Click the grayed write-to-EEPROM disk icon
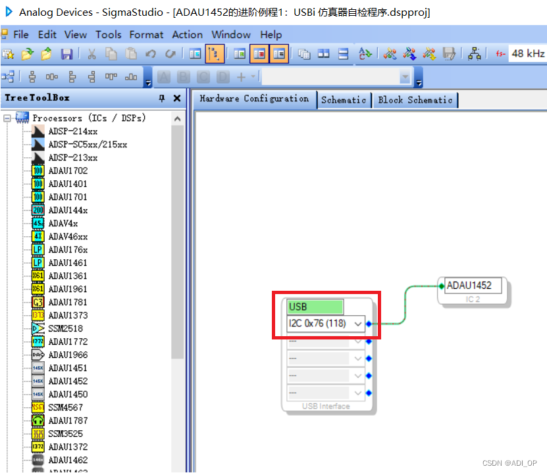The image size is (547, 473). (x=449, y=54)
